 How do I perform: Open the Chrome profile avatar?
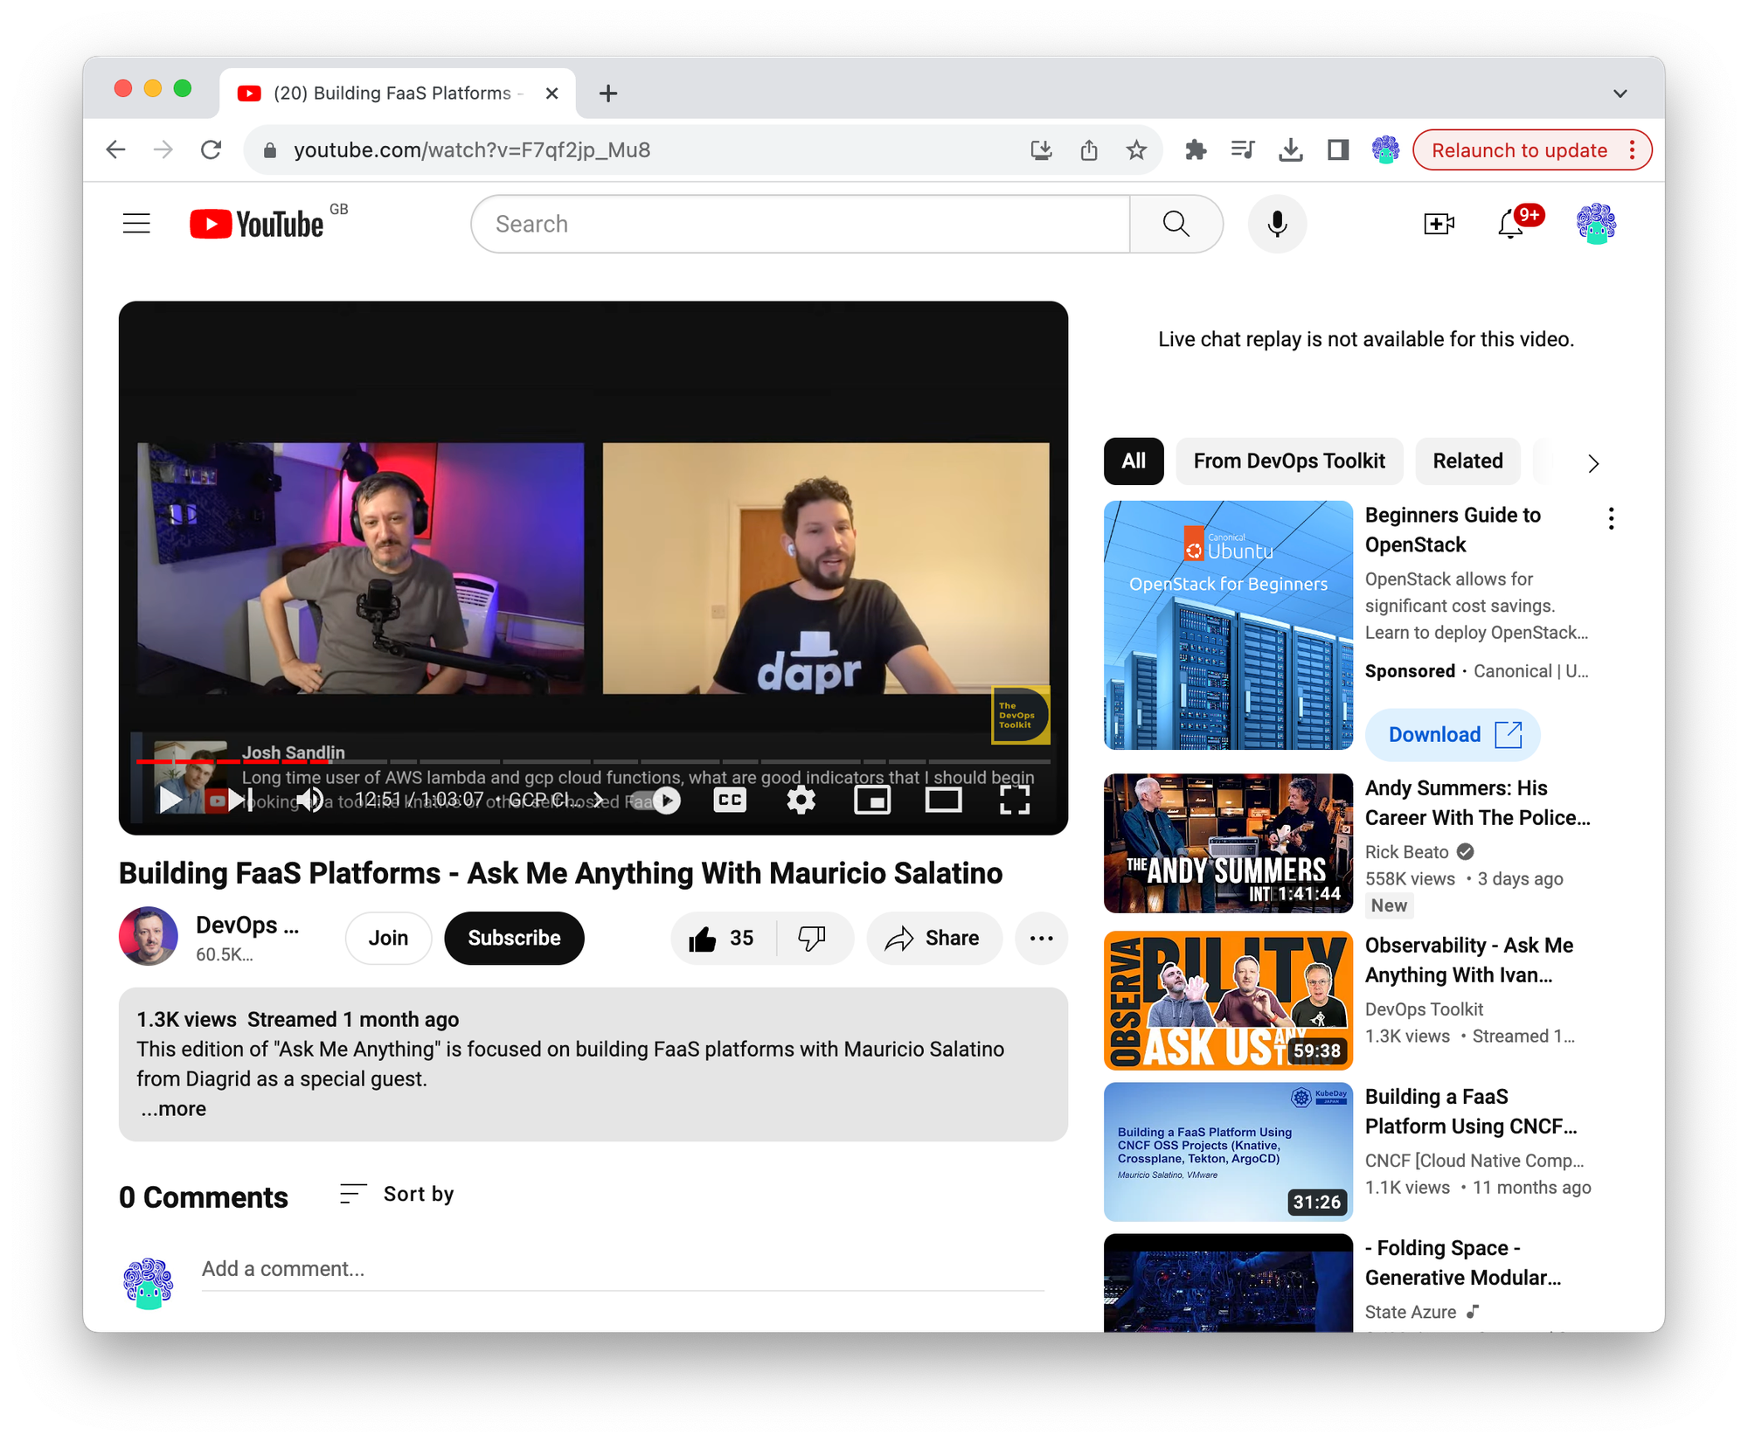tap(1385, 150)
